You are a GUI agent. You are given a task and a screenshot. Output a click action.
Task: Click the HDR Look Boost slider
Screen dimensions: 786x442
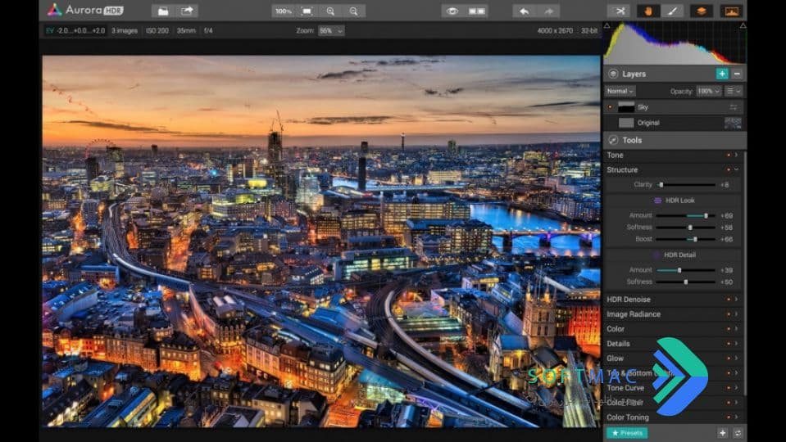click(x=686, y=239)
